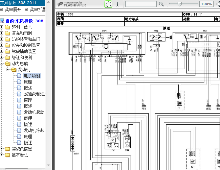Viewport: 220px width, 170px height.
Task: Click the 清洗和雨刮 folder icon
Action: click(x=7, y=33)
